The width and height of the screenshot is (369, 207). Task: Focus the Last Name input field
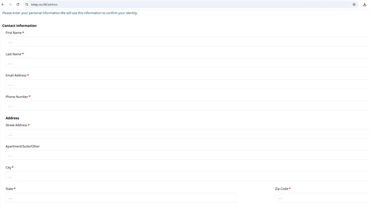(x=187, y=63)
